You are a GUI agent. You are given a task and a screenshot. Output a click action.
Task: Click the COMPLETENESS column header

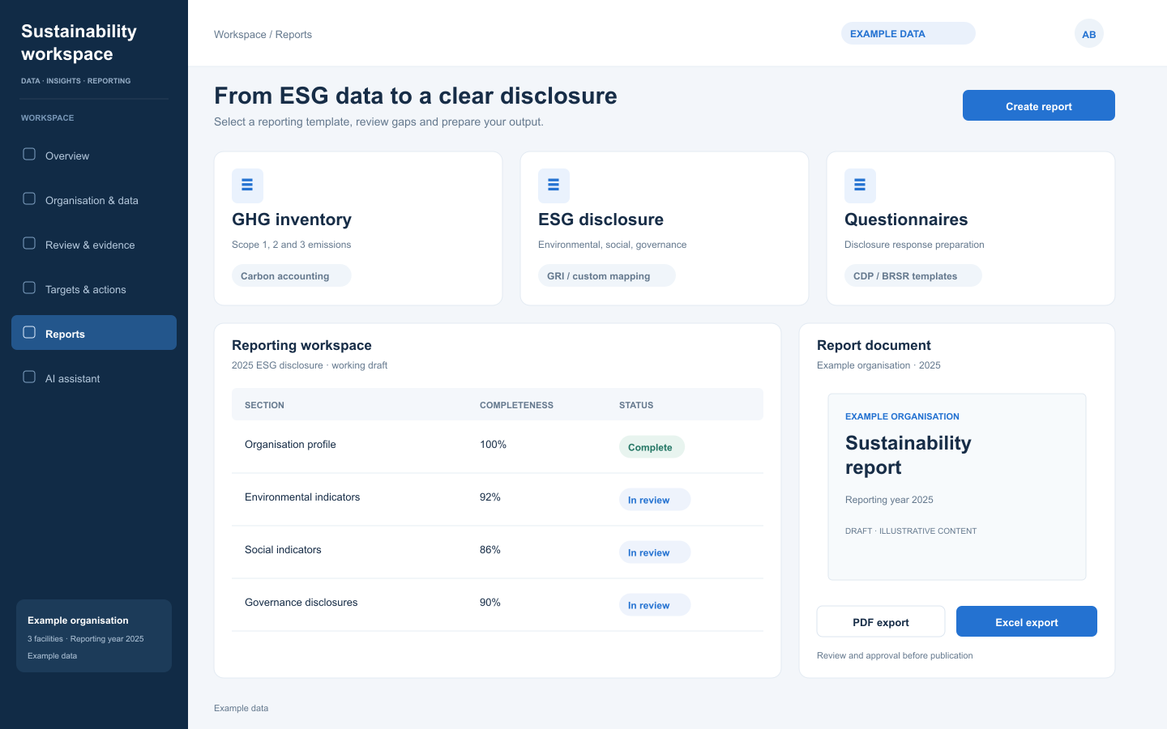pos(516,405)
